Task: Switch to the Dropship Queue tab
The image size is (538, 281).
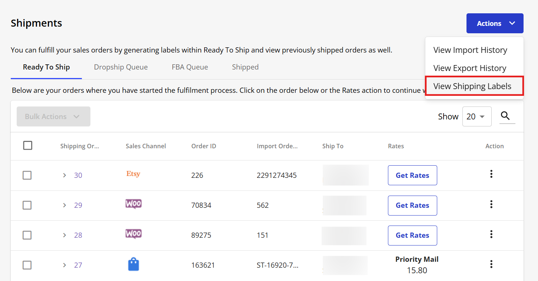Action: [121, 67]
